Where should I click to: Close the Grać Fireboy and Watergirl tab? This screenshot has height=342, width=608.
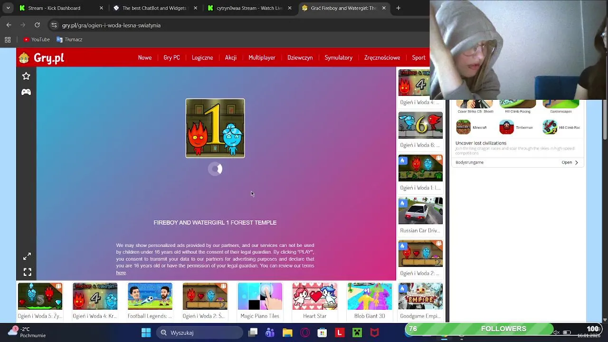pyautogui.click(x=384, y=8)
